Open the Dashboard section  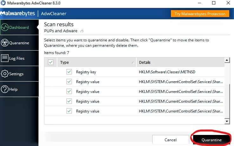point(19,27)
